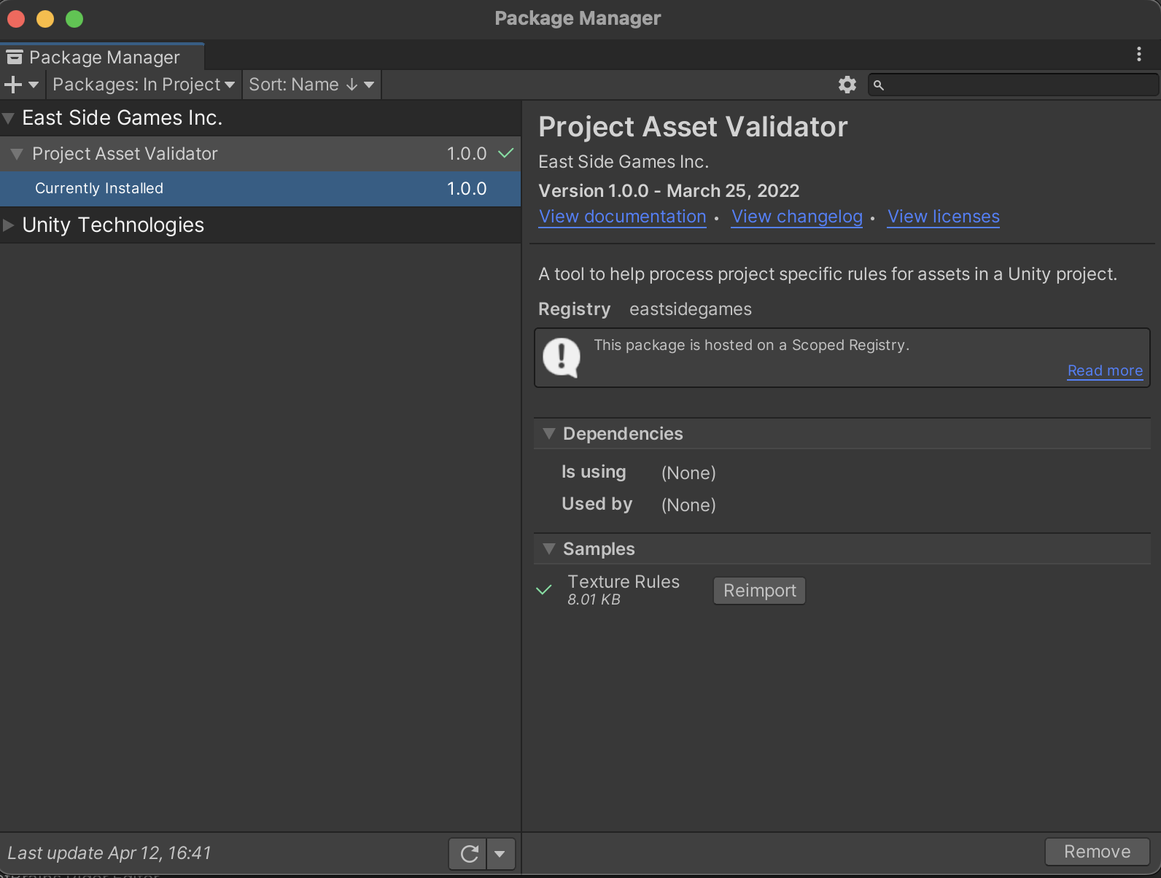Open the Sort: Name dropdown
Image resolution: width=1161 pixels, height=878 pixels.
coord(311,85)
